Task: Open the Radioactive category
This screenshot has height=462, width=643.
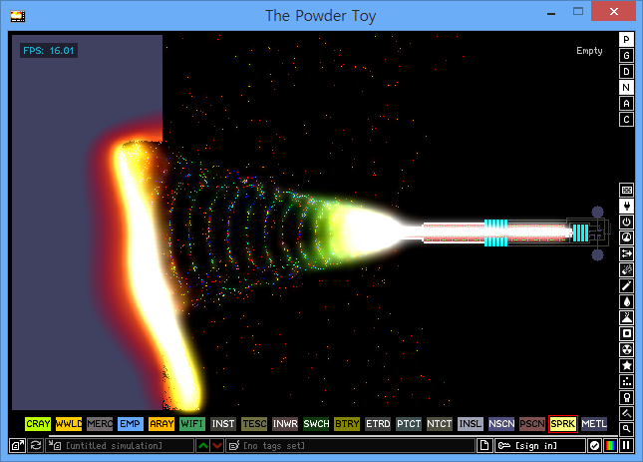Action: click(x=626, y=350)
